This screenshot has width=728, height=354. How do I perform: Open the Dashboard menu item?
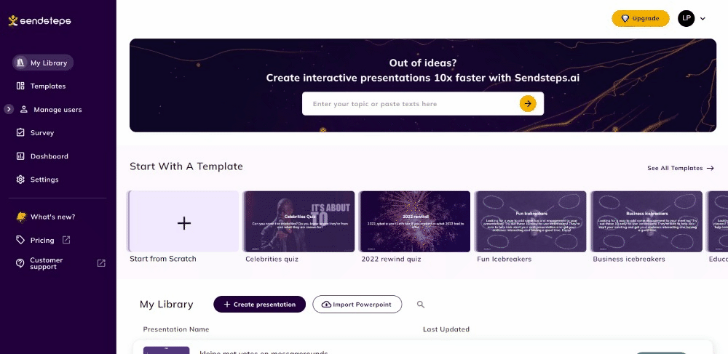pos(42,156)
